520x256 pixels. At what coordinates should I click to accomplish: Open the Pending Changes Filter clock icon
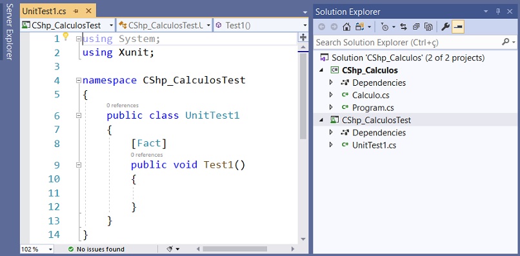(x=385, y=27)
